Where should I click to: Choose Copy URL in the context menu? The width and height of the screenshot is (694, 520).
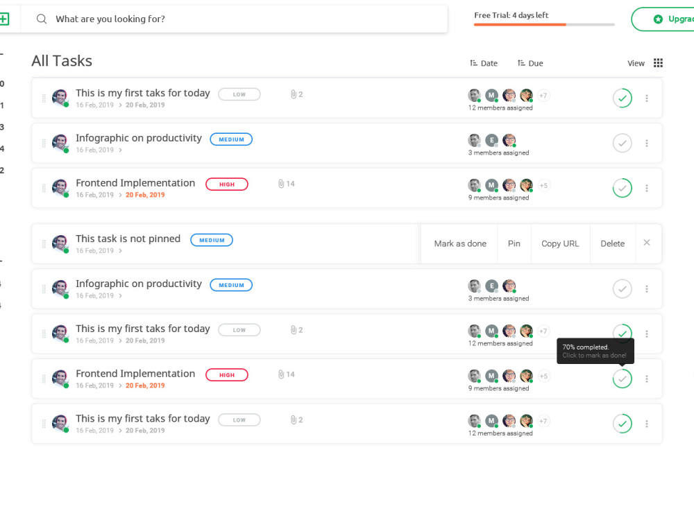(560, 243)
